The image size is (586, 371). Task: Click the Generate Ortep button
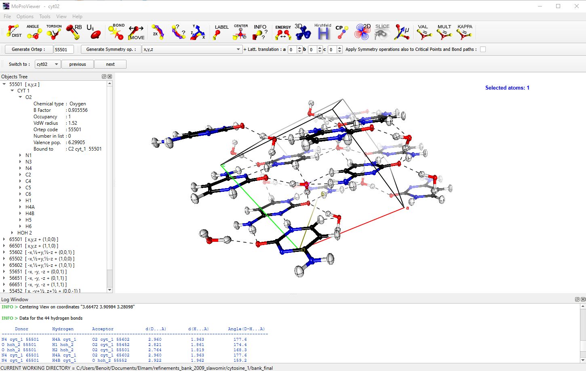[28, 49]
